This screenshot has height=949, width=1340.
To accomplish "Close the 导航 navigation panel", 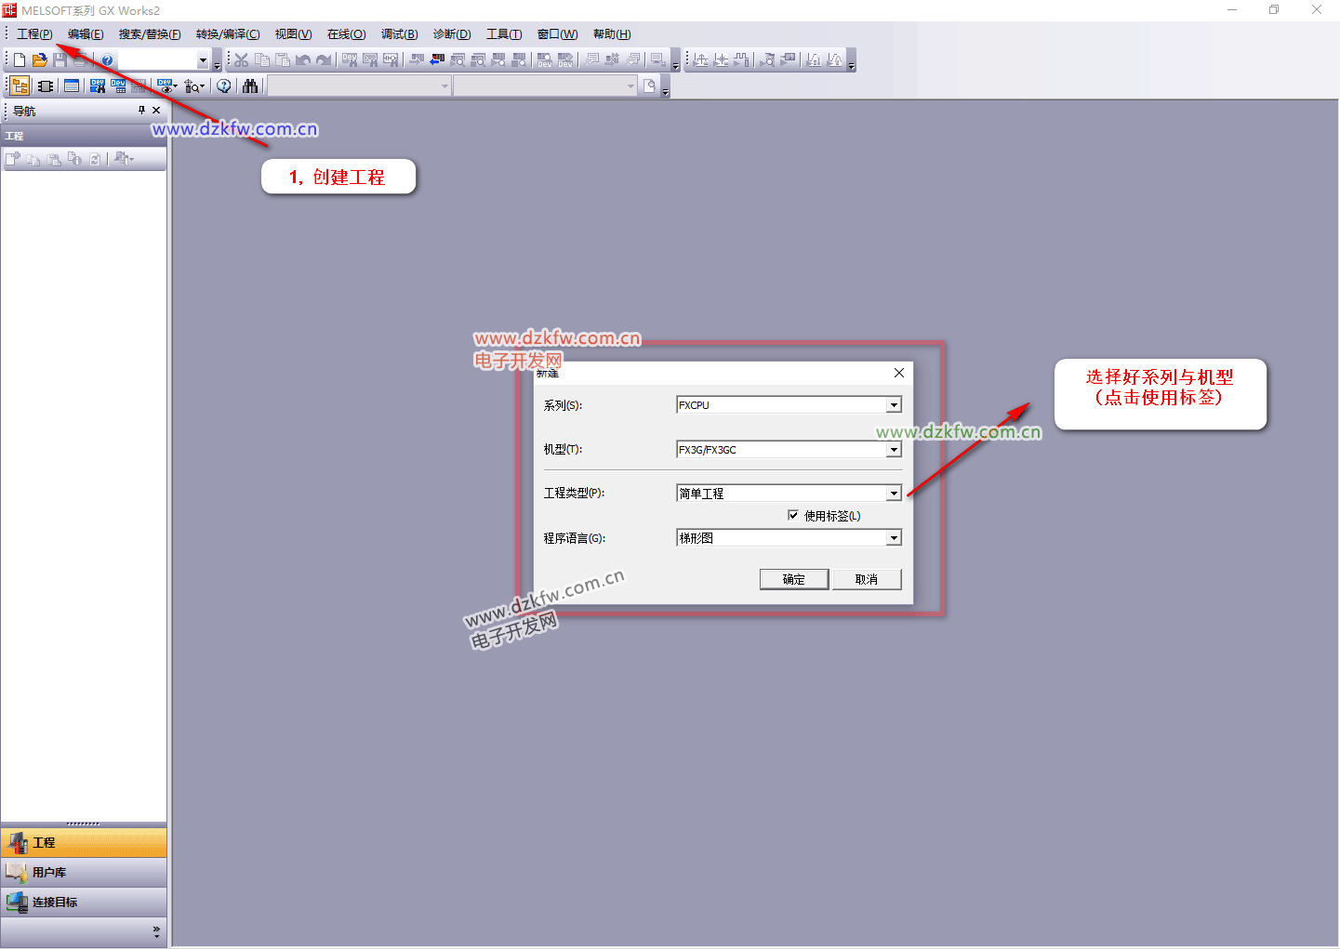I will (156, 111).
